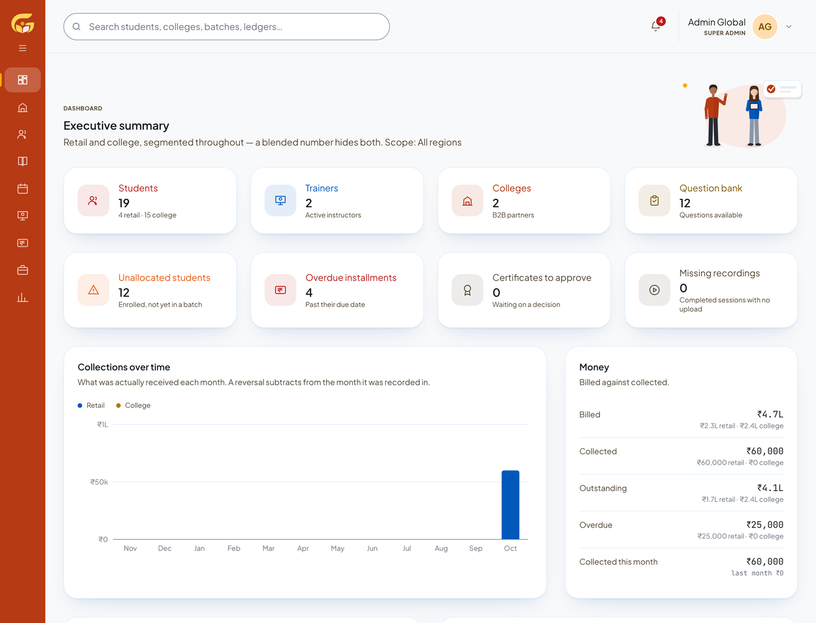Viewport: 816px width, 623px height.
Task: Open the Trainers summary link
Action: (322, 188)
